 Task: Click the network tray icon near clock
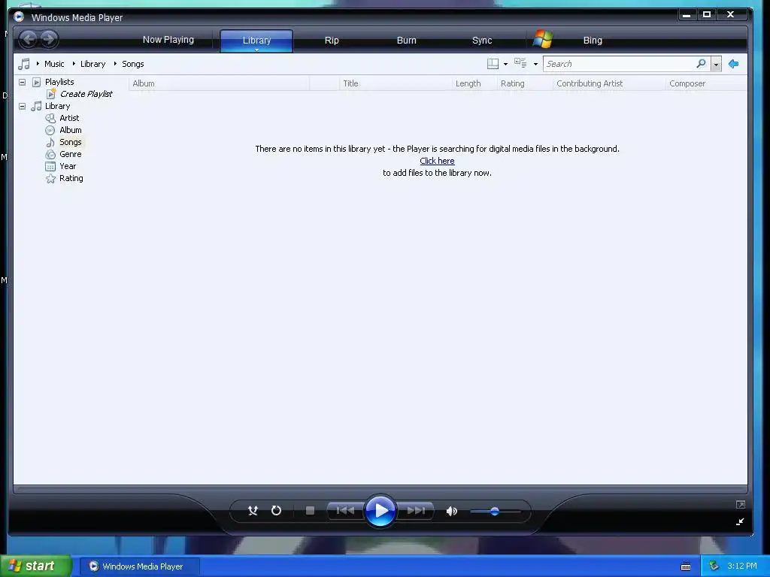pos(714,566)
